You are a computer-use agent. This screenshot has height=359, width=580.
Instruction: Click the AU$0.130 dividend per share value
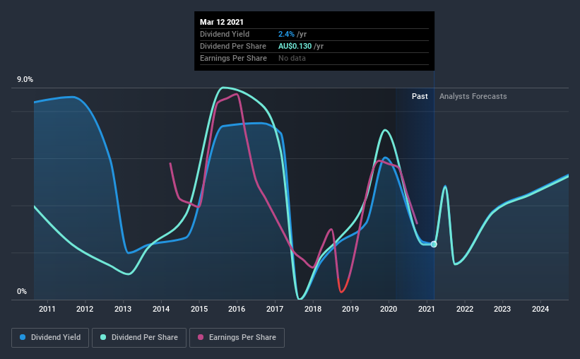[x=295, y=46]
